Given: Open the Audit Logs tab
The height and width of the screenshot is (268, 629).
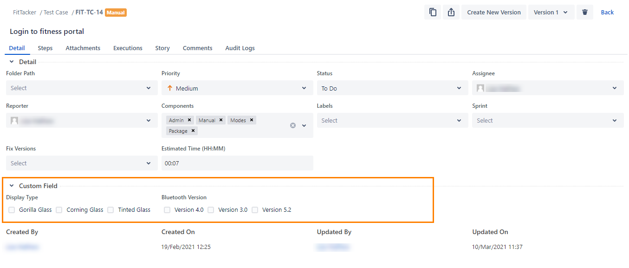Looking at the screenshot, I should pyautogui.click(x=240, y=48).
